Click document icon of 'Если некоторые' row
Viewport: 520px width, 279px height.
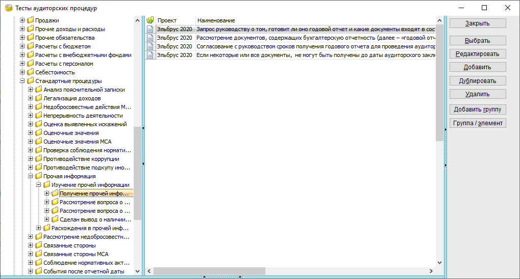150,55
